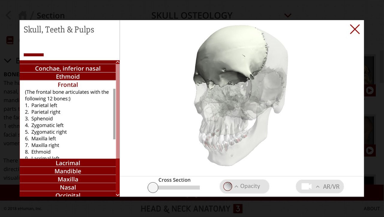The image size is (384, 217).
Task: Select Nasal in the bone list
Action: coord(68,187)
